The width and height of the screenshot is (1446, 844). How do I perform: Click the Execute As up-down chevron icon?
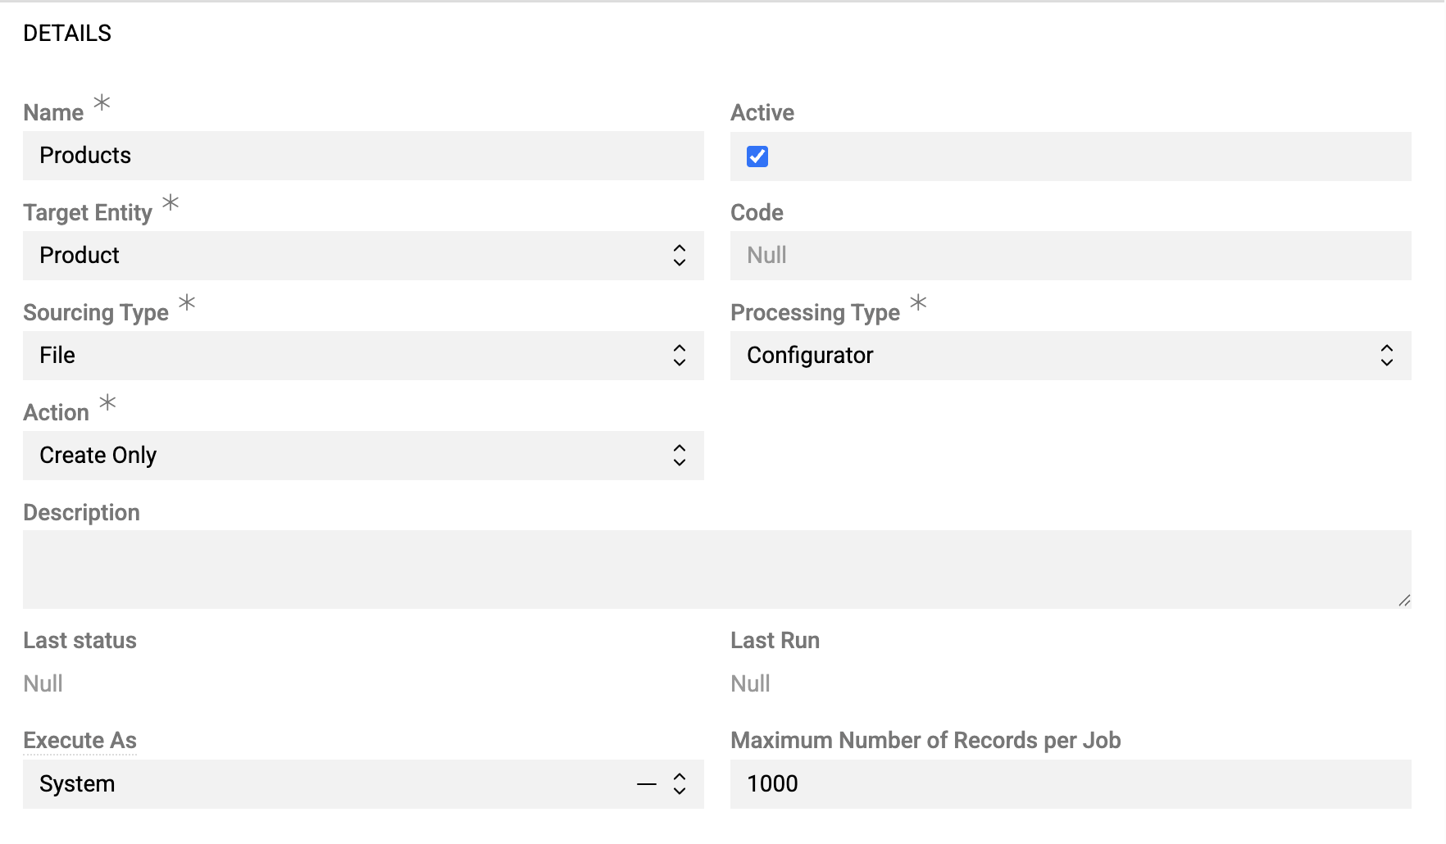click(680, 784)
